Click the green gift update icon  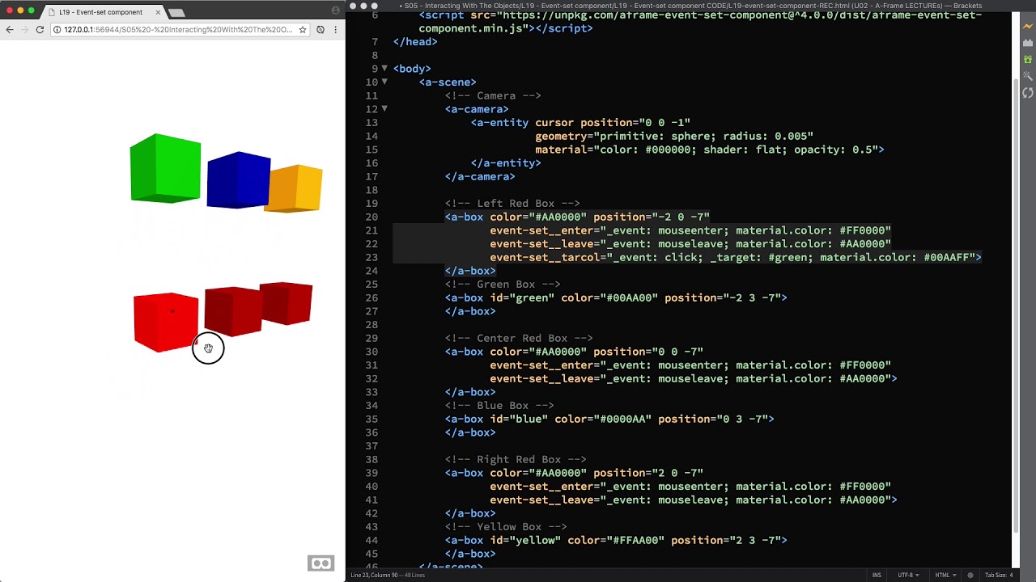coord(1028,60)
